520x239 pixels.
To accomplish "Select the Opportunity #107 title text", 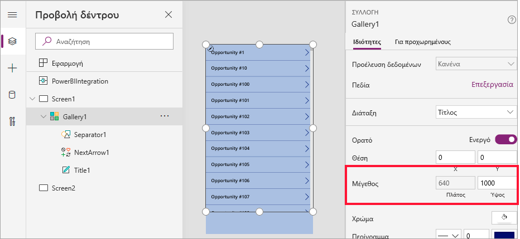I will pos(230,197).
